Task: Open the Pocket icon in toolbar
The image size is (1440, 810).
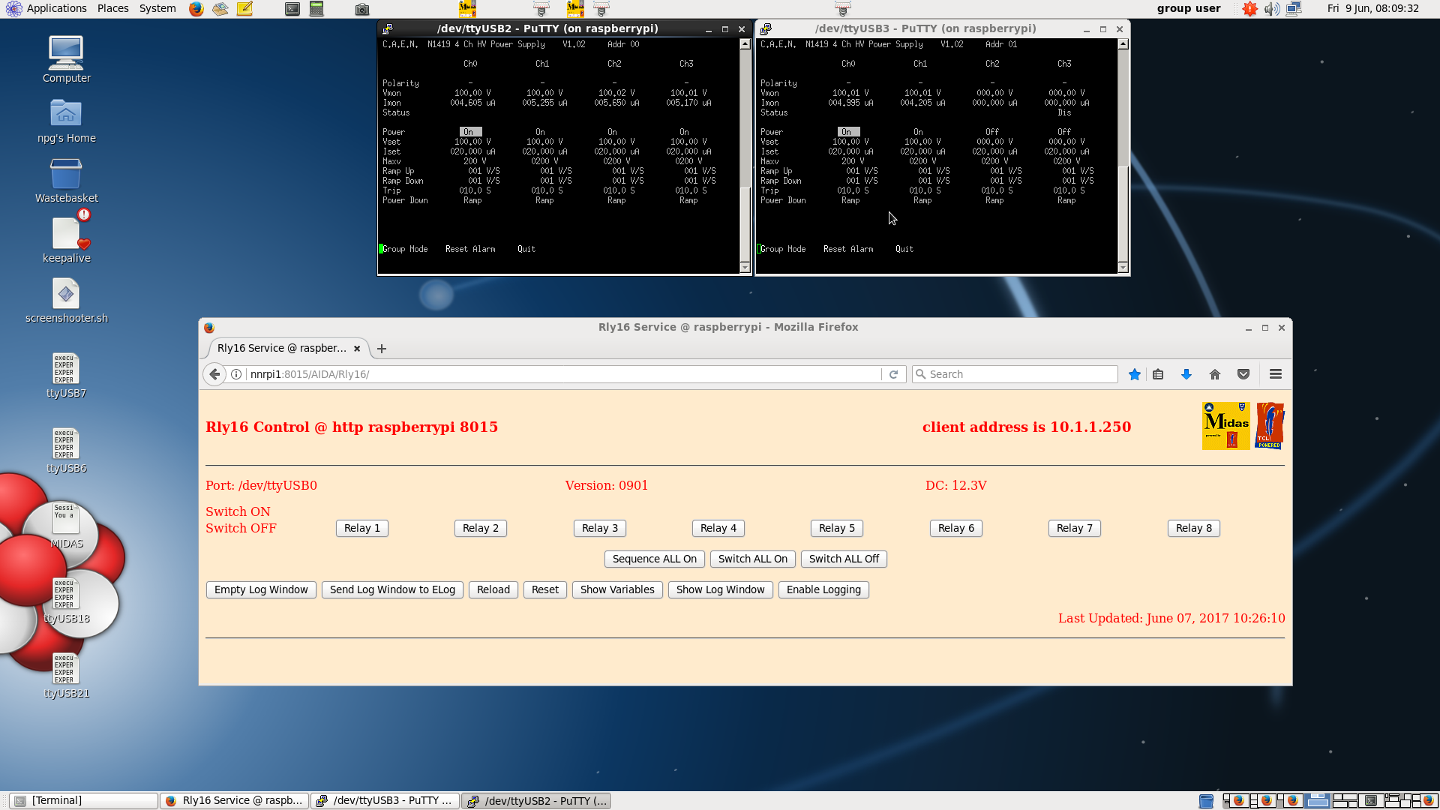Action: (x=1243, y=374)
